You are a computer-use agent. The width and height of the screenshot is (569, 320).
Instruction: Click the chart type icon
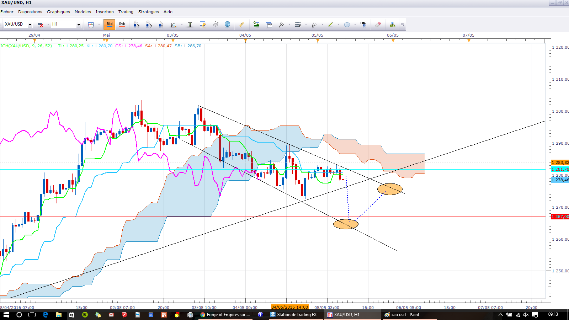click(91, 25)
